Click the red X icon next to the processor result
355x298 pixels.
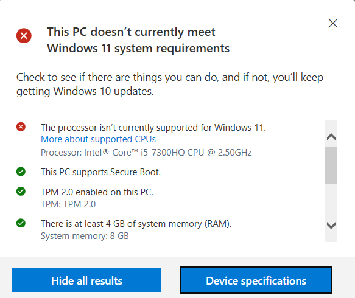coord(21,127)
